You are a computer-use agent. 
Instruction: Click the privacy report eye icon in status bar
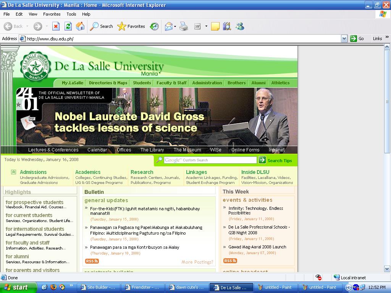[318, 277]
